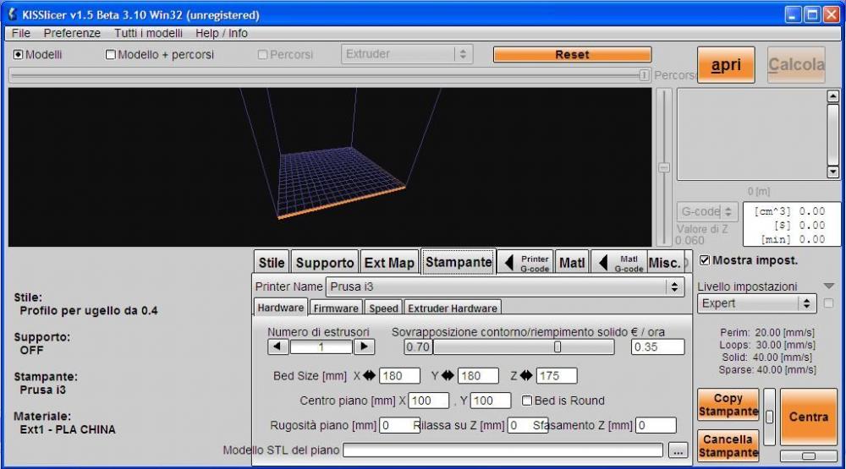
Task: Click the solid infill overlap slider handle
Action: click(x=558, y=346)
